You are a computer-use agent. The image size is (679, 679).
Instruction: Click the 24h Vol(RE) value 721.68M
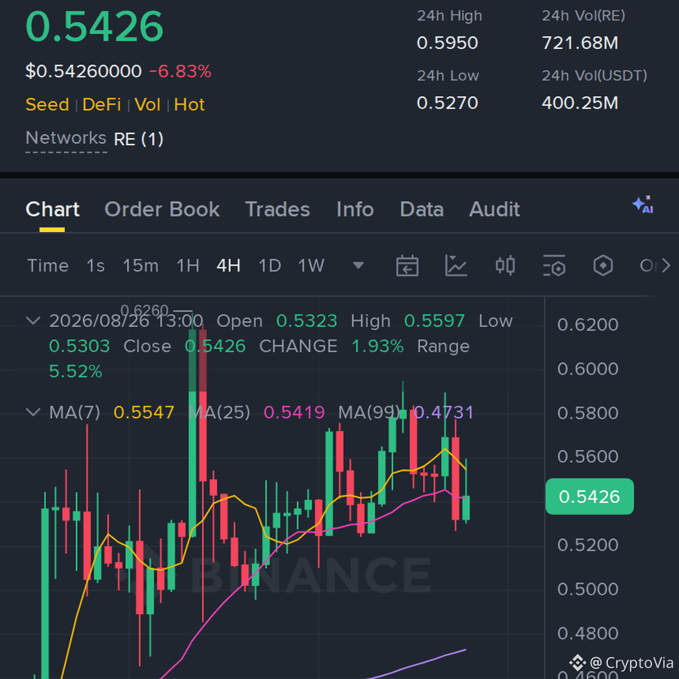tap(580, 43)
